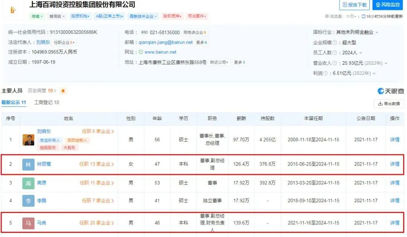Image resolution: width=407 pixels, height=237 pixels.
Task: Click email qianqian.jiang@bairun.net link
Action: [165, 42]
